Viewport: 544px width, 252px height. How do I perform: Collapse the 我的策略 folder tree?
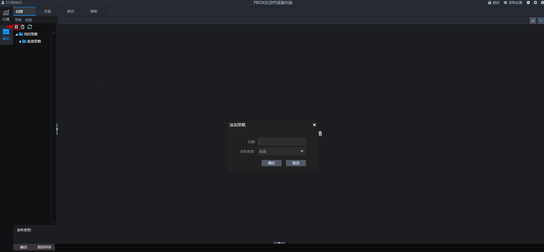tap(17, 34)
